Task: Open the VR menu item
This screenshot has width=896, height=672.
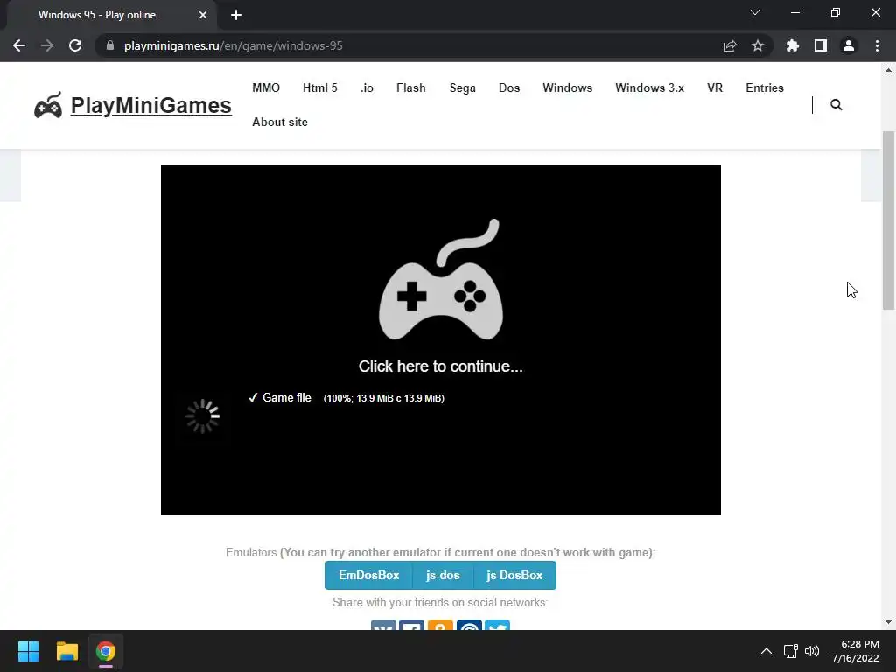Action: (x=715, y=88)
